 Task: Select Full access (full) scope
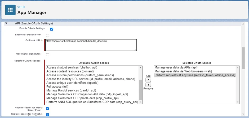click(57, 86)
